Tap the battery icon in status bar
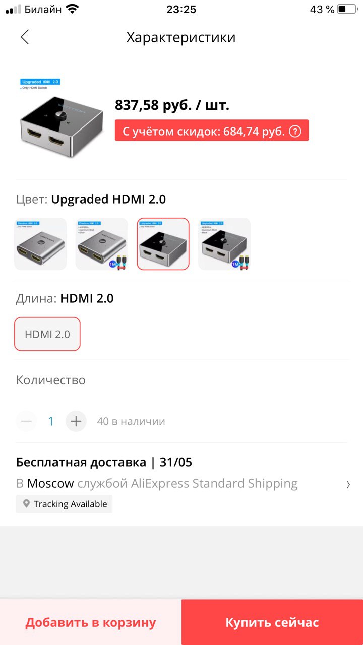The image size is (363, 645). pyautogui.click(x=347, y=9)
